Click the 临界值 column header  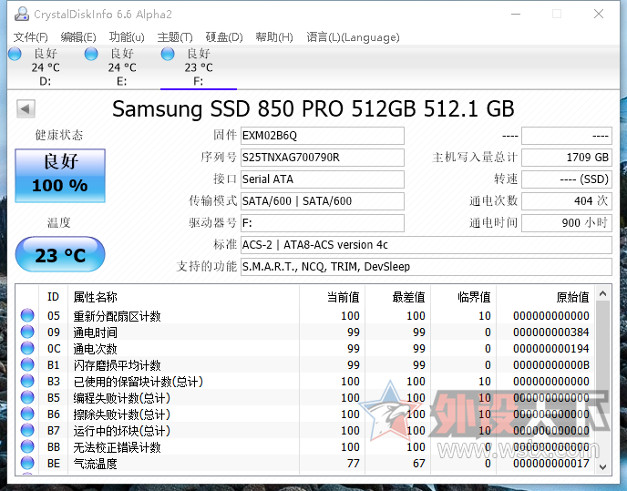point(464,297)
